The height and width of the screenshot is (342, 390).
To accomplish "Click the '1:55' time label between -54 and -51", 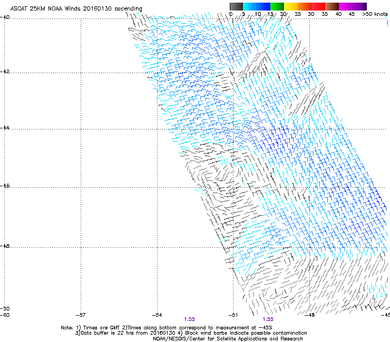I will 189,319.
